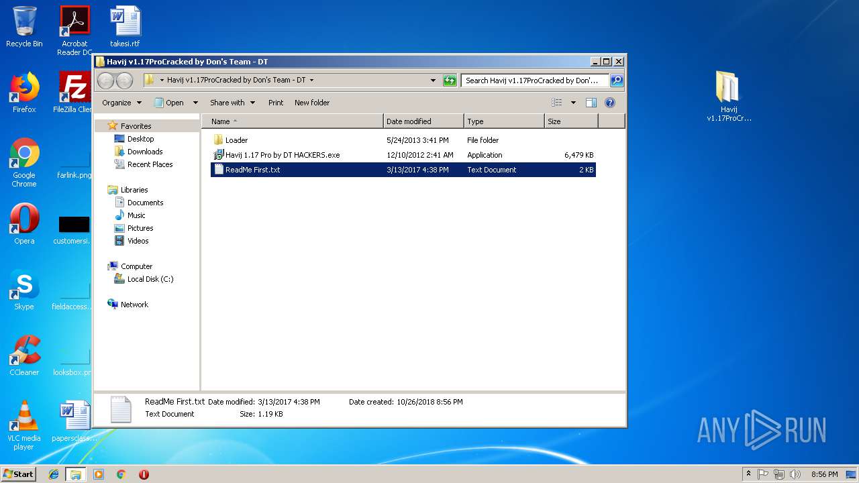Click the Explorer Forward navigation button
Screen dimensions: 859x483
tap(124, 80)
